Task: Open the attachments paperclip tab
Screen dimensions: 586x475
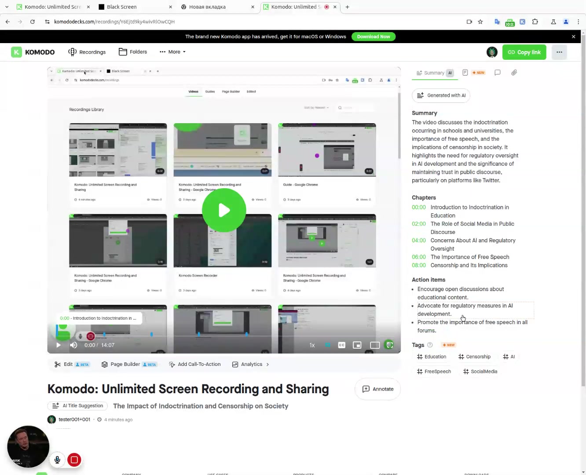Action: [514, 73]
